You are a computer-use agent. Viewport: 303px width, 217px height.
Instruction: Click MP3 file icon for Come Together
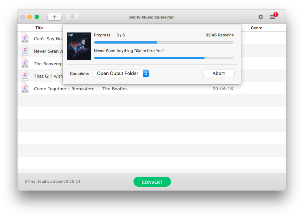pos(25,88)
